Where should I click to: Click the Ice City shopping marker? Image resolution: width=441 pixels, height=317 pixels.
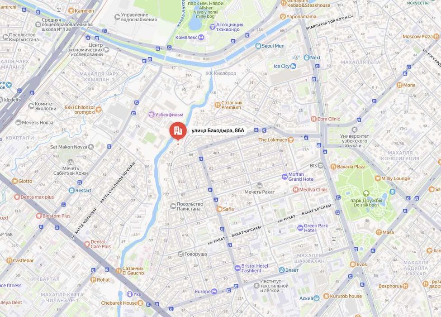click(x=293, y=66)
